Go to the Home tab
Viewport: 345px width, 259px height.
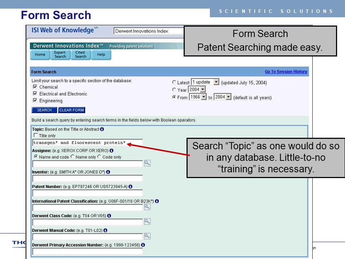[40, 54]
